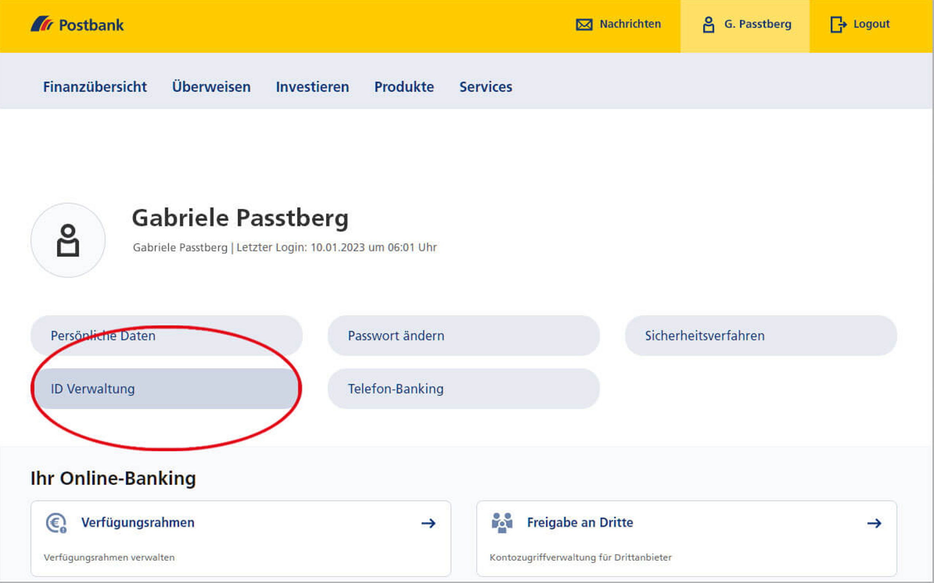
Task: Open the Services menu
Action: point(486,87)
